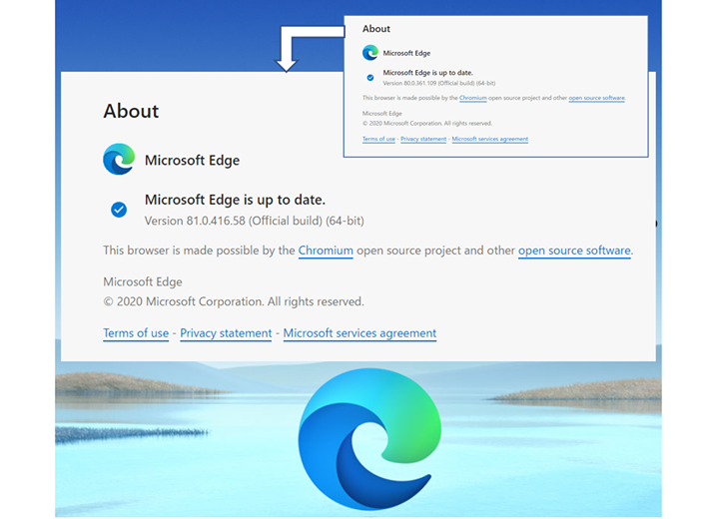Click the large "About" heading
719x519 pixels.
pos(131,111)
